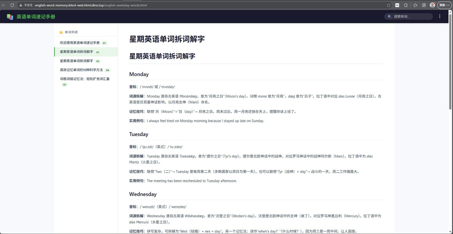The height and width of the screenshot is (234, 453).
Task: Click the folder icon beside 单词列表
Action: coord(61,32)
